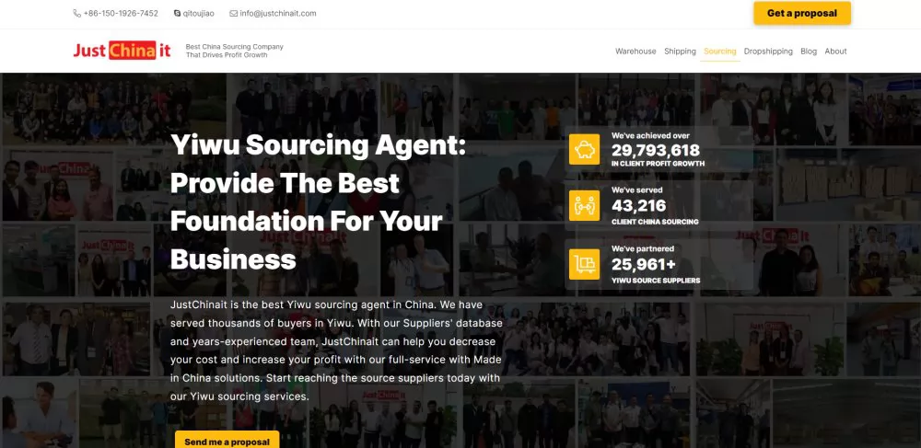
Task: Open the Blog link in navigation
Action: tap(809, 51)
